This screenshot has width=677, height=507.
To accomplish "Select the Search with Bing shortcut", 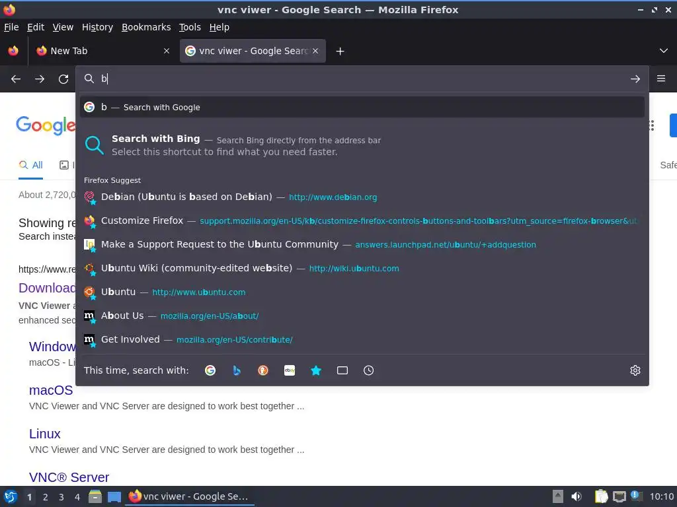I will tap(362, 145).
